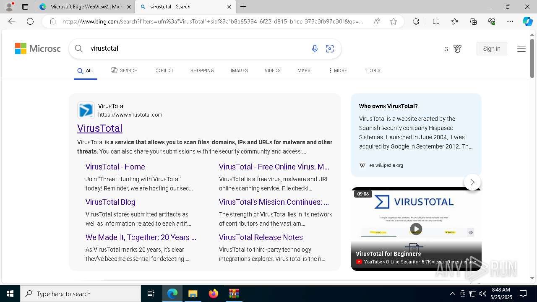Open the COPILOT tab
The width and height of the screenshot is (537, 302).
click(164, 70)
